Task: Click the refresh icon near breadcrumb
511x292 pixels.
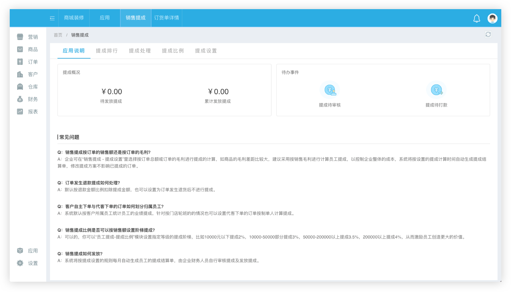Action: 488,35
